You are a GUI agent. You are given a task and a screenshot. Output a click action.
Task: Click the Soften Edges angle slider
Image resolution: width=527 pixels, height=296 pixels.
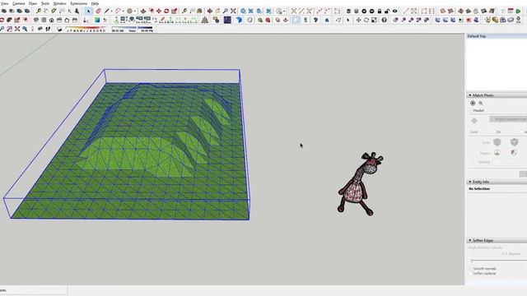(499, 260)
